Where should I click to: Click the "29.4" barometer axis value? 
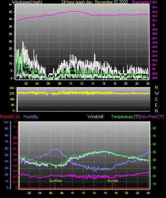(x=155, y=51)
